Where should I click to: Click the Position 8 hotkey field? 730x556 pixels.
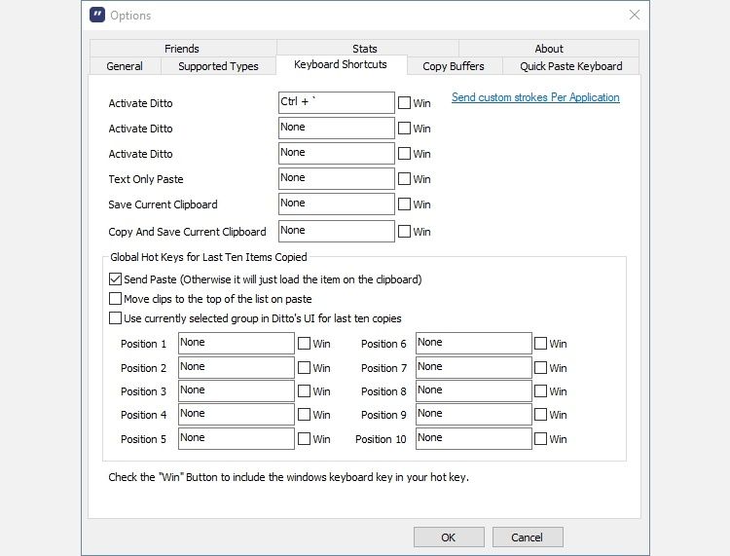click(473, 390)
